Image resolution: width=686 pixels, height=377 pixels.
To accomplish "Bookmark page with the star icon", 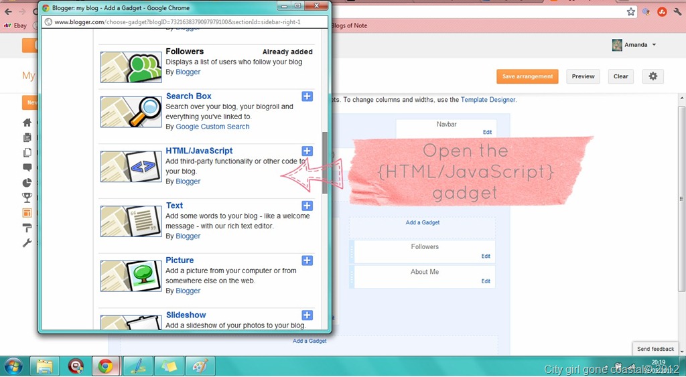I will coord(630,12).
